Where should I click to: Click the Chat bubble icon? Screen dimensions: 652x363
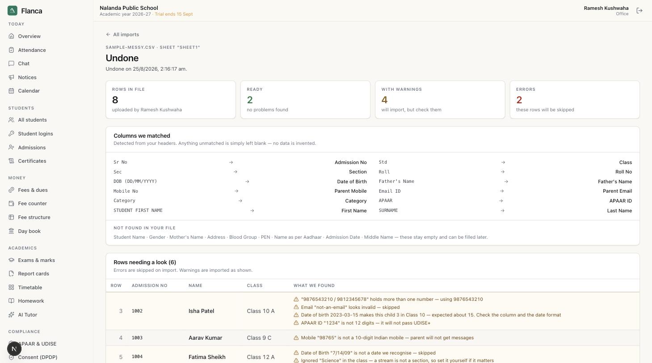tap(11, 63)
